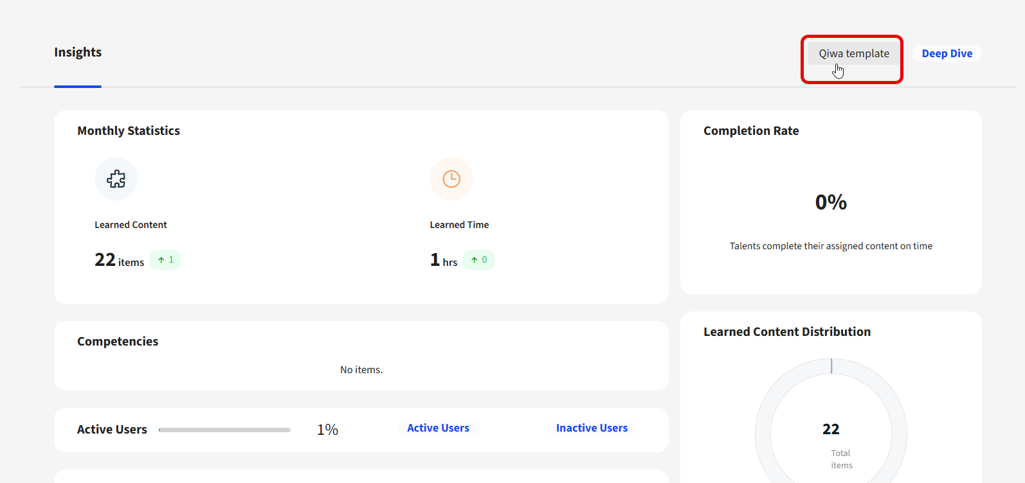Open the Insights tab
The width and height of the screenshot is (1025, 483).
(78, 53)
